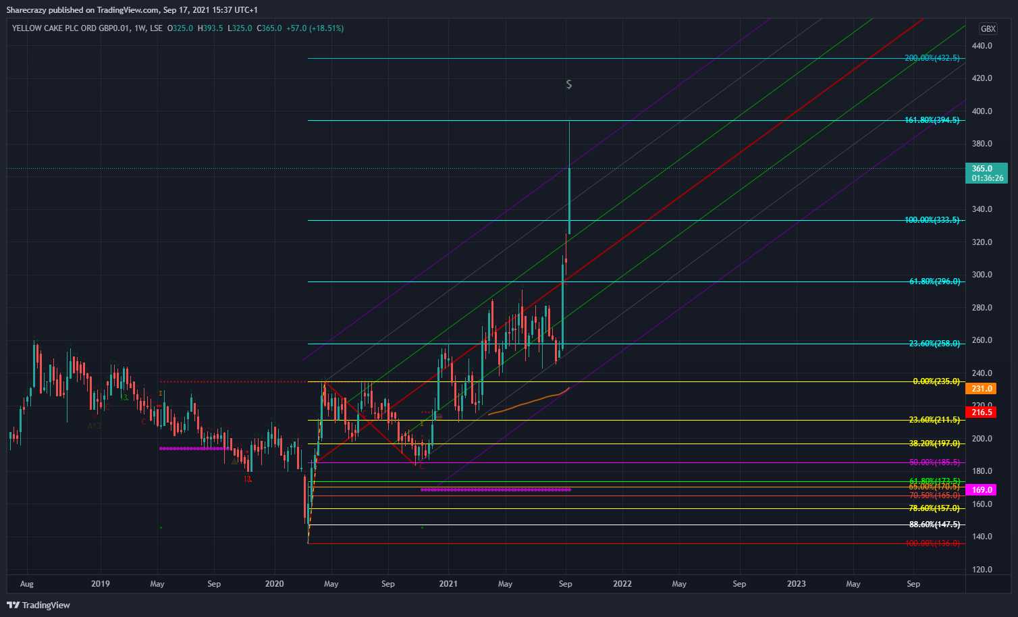1018x617 pixels.
Task: Select the 100.00%(136.0) Fibonacci label
Action: click(x=932, y=543)
